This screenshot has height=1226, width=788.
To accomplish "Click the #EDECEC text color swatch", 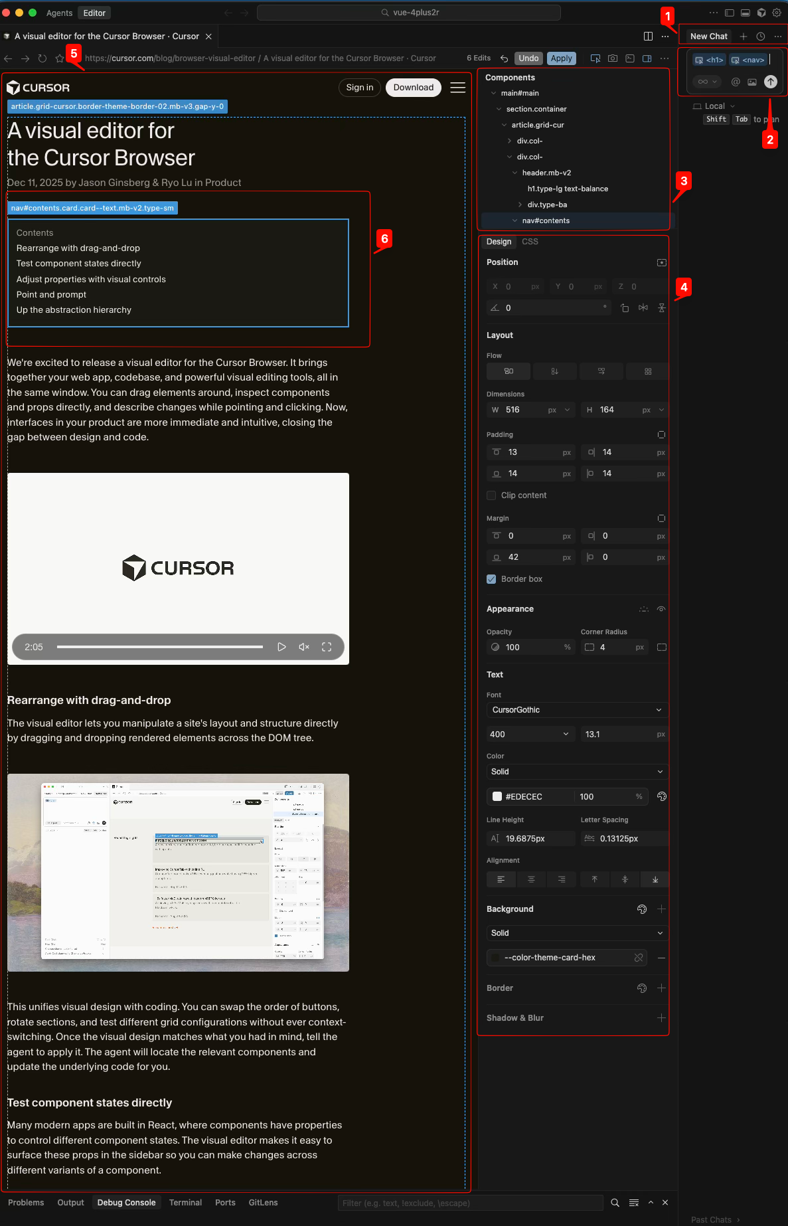I will (x=497, y=796).
